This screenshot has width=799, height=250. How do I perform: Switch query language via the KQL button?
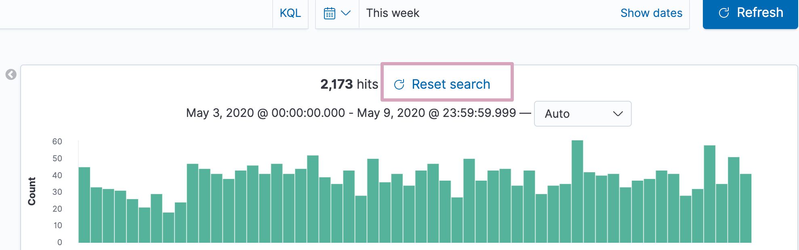(290, 13)
